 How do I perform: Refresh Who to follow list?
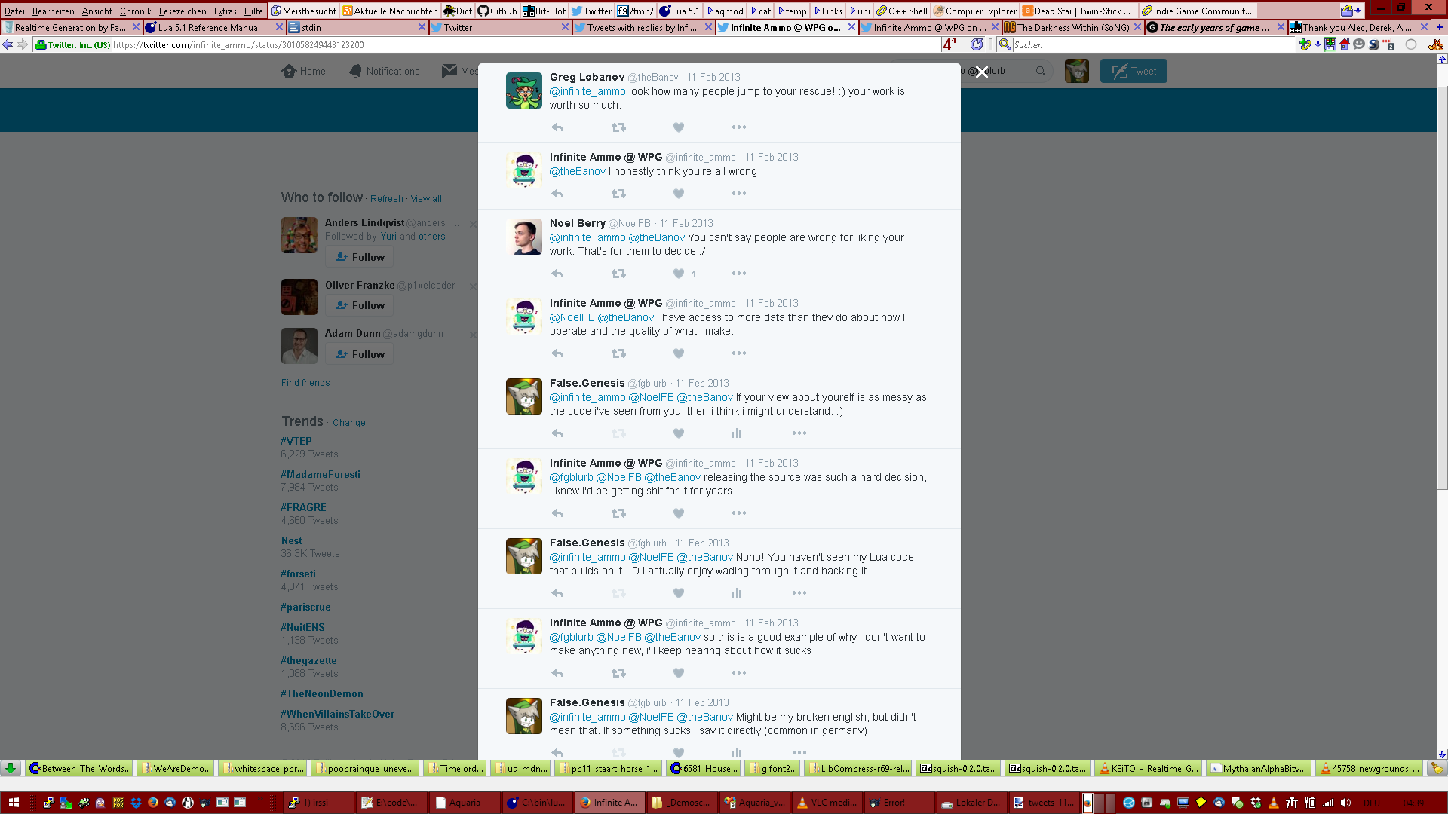tap(387, 199)
